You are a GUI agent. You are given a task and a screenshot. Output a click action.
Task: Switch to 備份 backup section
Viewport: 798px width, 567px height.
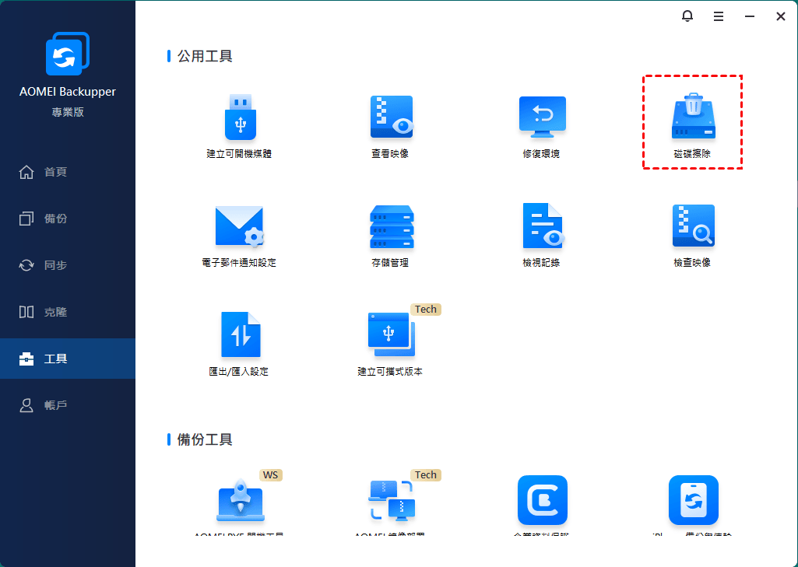coord(68,219)
